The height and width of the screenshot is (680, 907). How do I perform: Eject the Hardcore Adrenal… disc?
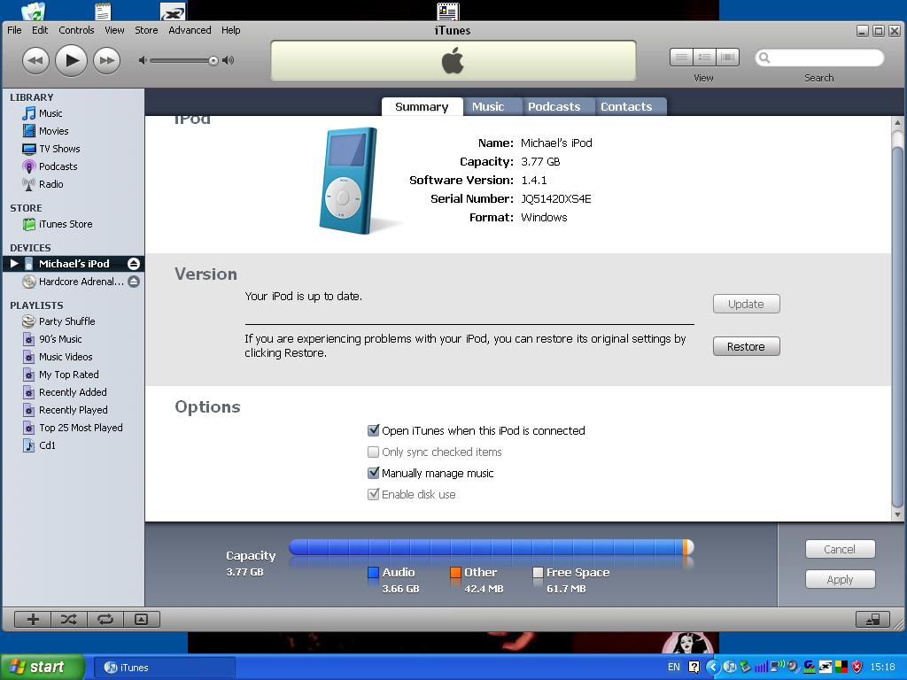[x=134, y=282]
